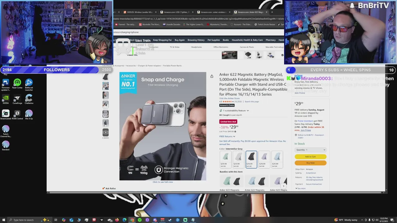
Task: Open the Razer Cortex desktop shortcut
Action: click(x=17, y=84)
